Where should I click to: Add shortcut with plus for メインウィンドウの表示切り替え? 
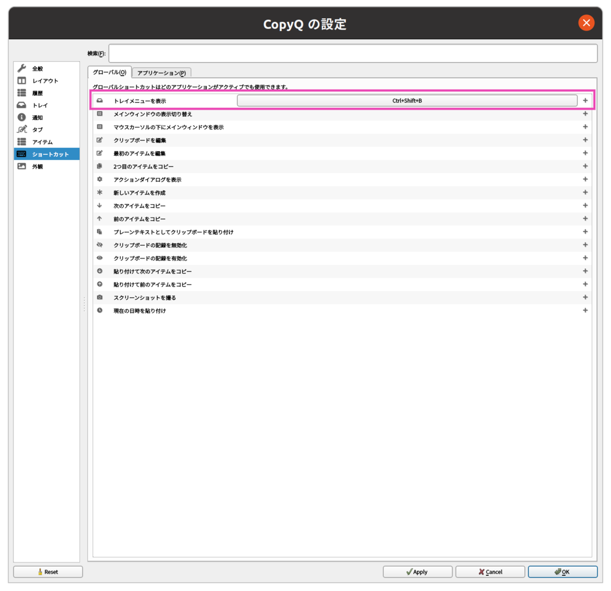(585, 114)
